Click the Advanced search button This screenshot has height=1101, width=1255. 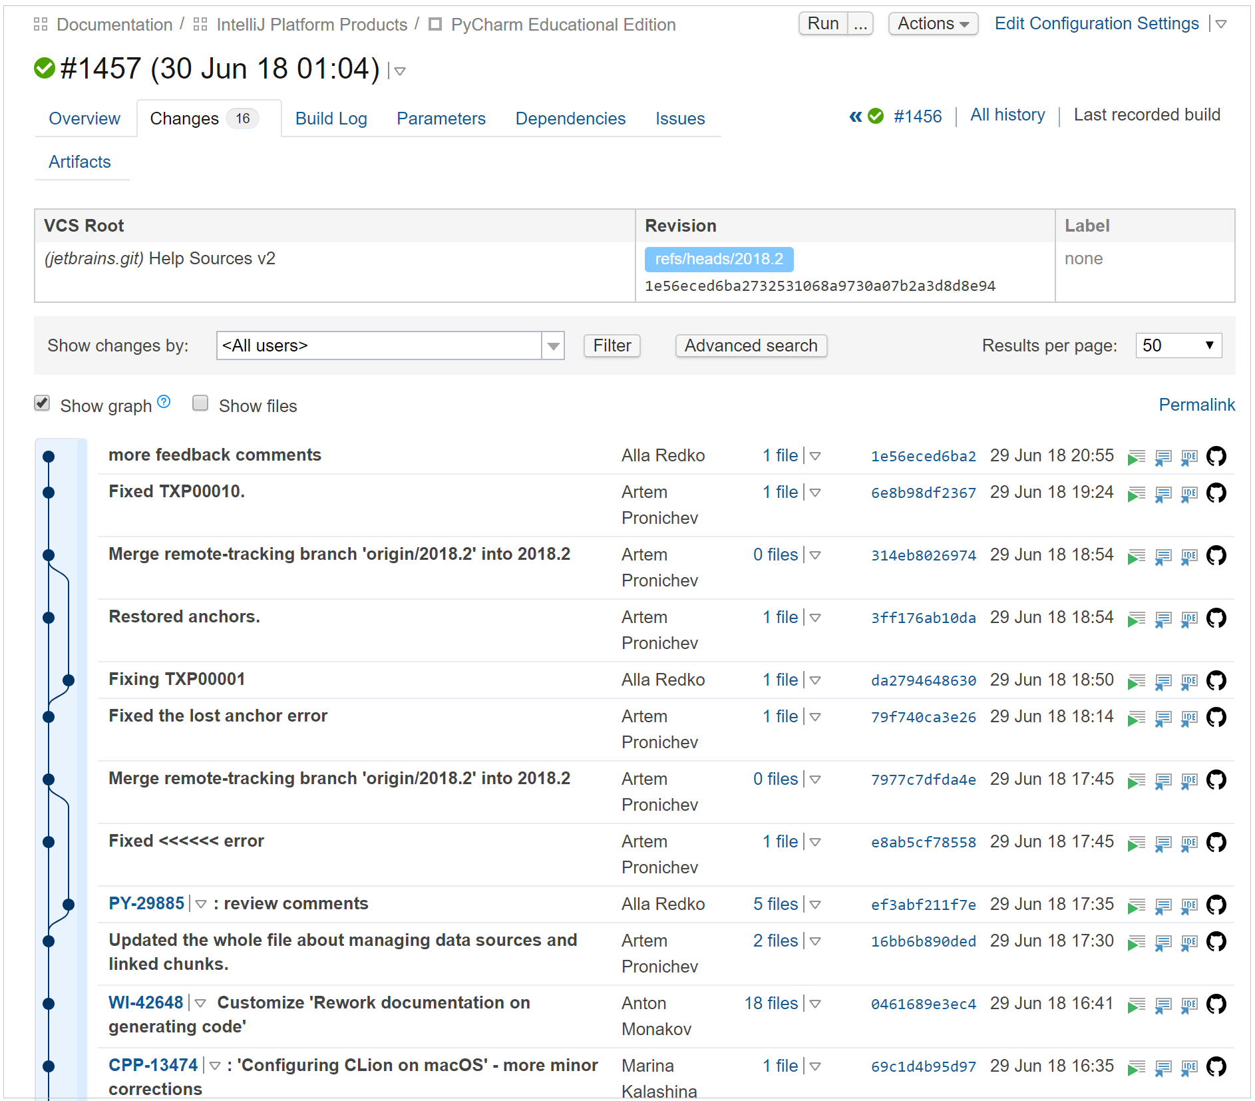coord(751,345)
